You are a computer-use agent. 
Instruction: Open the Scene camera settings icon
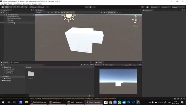coord(105,13)
